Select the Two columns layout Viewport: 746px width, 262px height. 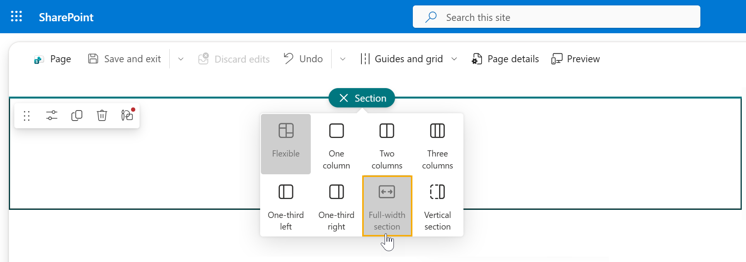coord(387,144)
